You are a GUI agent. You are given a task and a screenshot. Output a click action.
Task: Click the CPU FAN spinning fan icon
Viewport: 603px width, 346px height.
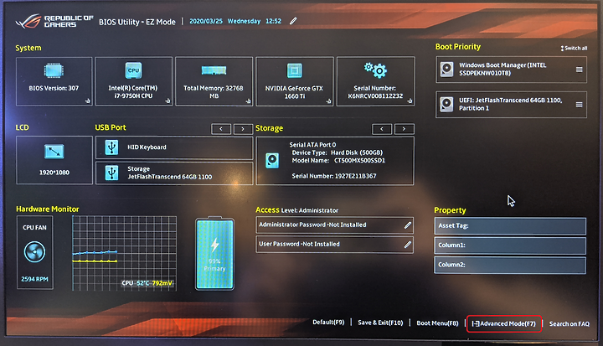point(34,252)
